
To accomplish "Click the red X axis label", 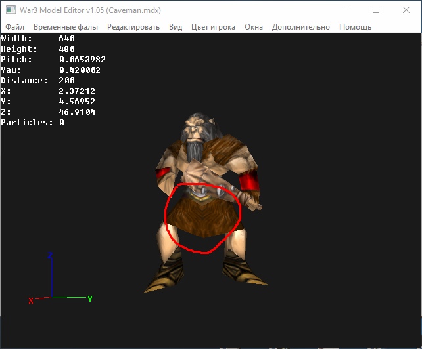I will (x=31, y=301).
